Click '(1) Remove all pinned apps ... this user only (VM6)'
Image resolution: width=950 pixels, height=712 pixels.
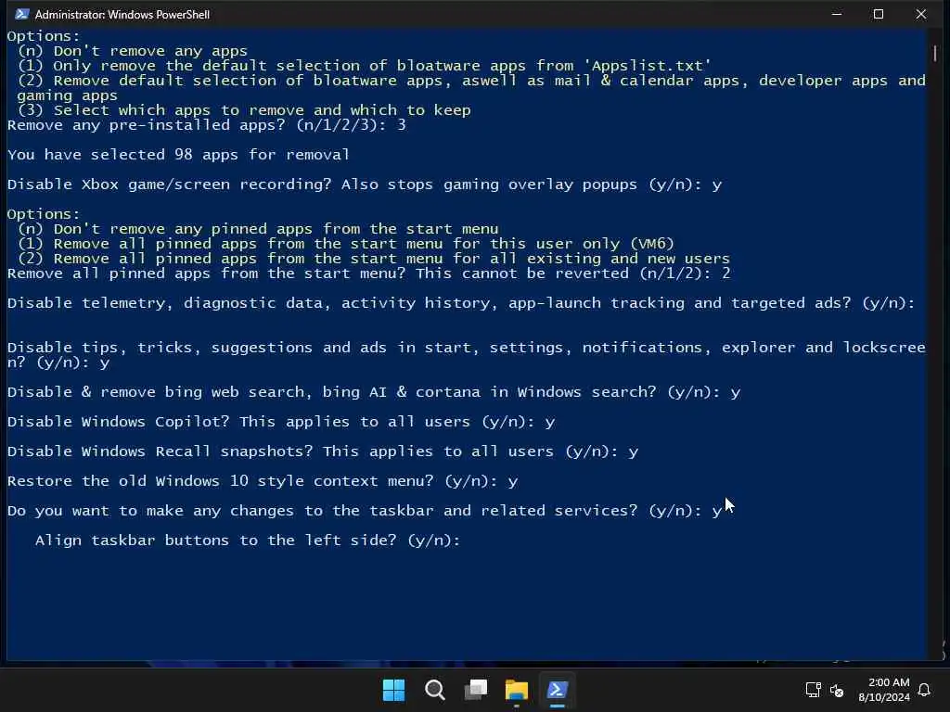click(345, 244)
